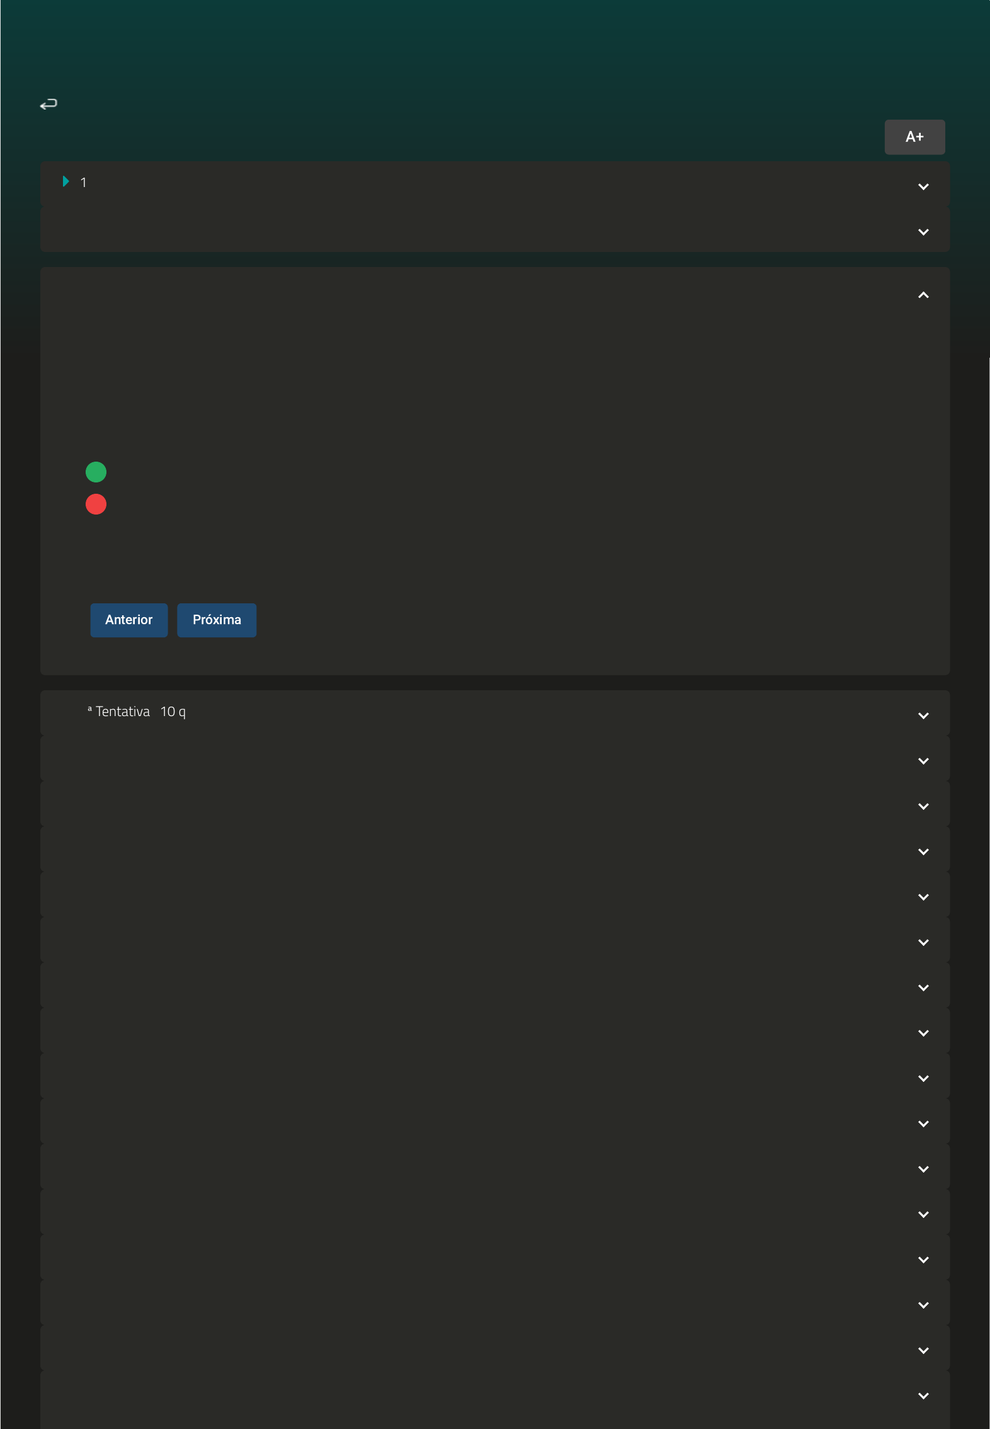This screenshot has width=990, height=1429.
Task: Click the back return arrow icon
Action: 48,104
